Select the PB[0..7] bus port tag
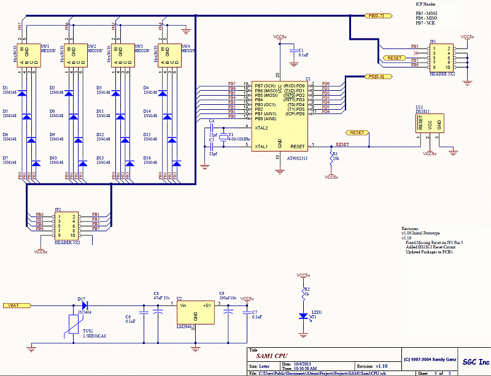491x376 pixels. (x=374, y=16)
